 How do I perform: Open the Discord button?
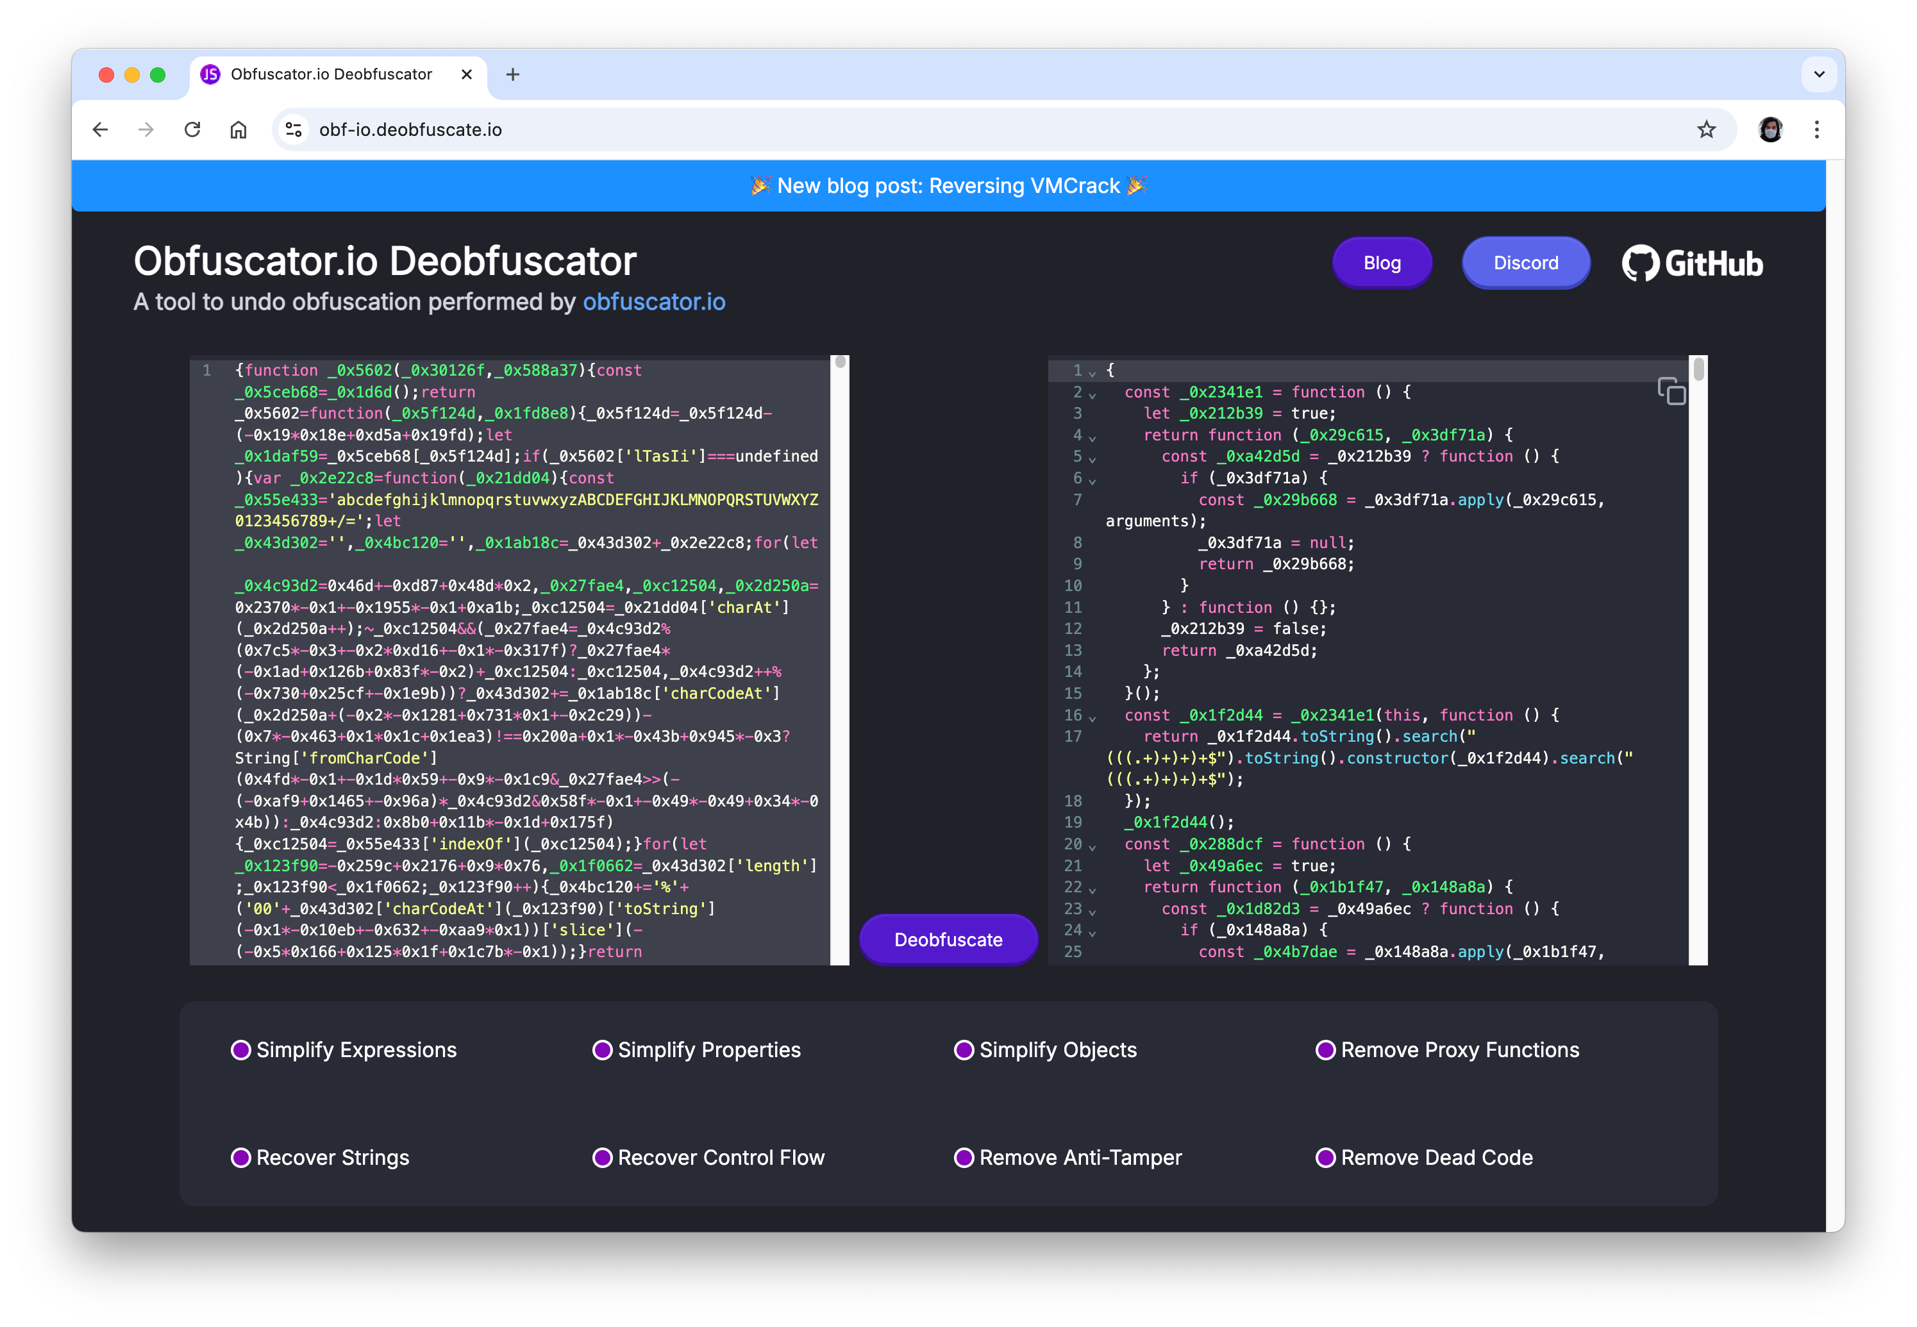click(1525, 263)
